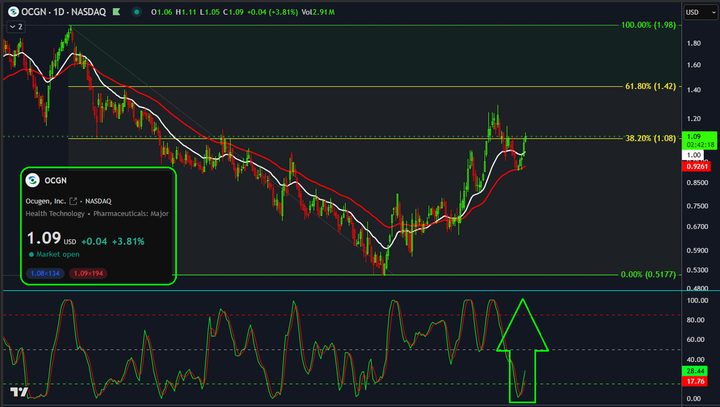Click the 1.60 price axis tick
This screenshot has width=720, height=407.
tap(694, 65)
